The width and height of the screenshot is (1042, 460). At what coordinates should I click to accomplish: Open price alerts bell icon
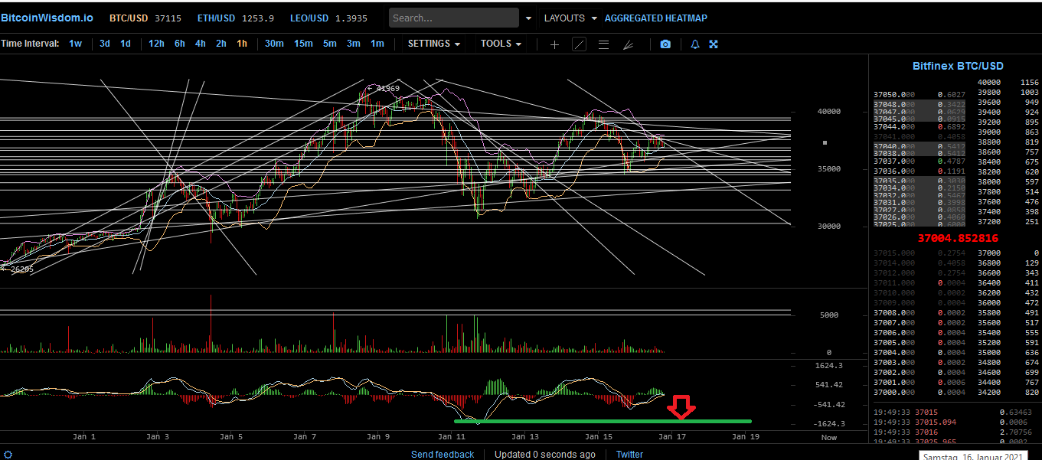click(x=695, y=44)
